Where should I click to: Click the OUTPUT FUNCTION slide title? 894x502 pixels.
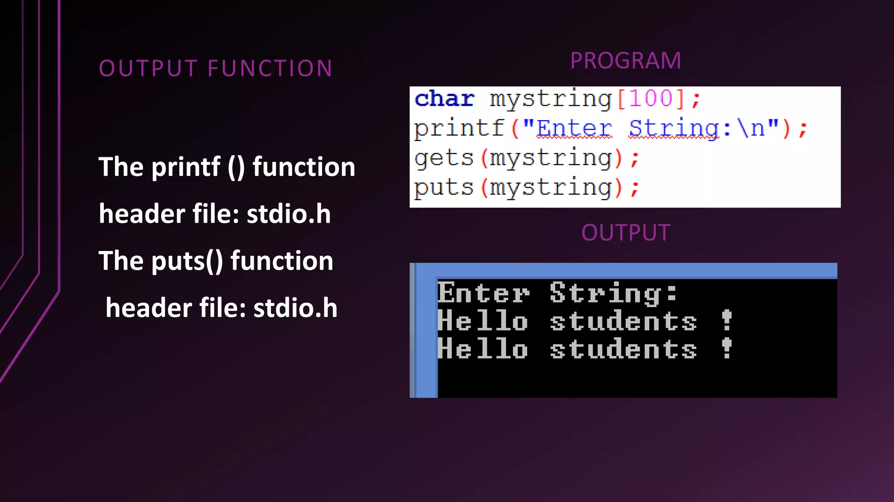tap(216, 68)
